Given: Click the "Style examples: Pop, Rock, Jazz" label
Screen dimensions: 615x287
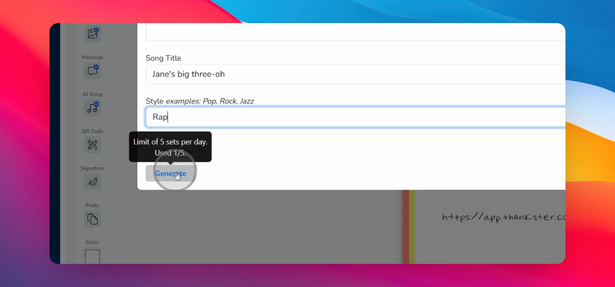Looking at the screenshot, I should [x=200, y=101].
